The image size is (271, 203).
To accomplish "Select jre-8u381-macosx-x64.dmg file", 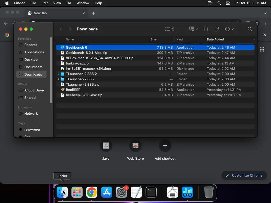I will 155,68.
